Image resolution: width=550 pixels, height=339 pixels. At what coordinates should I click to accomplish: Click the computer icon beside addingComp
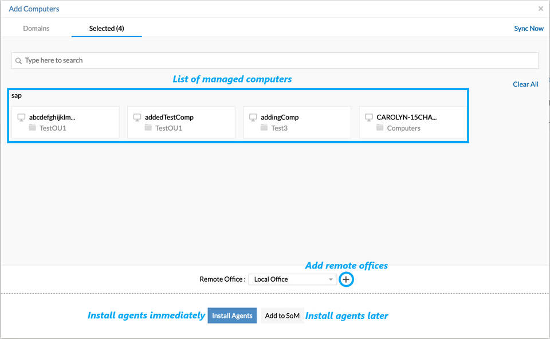pyautogui.click(x=253, y=117)
